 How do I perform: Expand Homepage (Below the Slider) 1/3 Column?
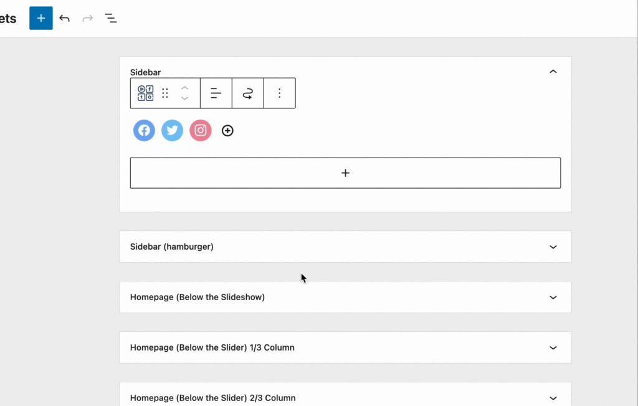coord(553,347)
